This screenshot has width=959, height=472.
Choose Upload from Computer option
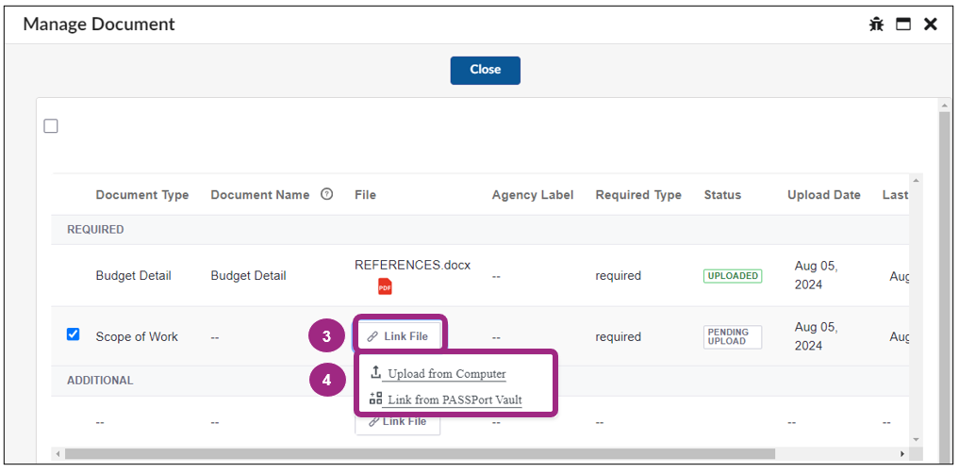coord(446,374)
